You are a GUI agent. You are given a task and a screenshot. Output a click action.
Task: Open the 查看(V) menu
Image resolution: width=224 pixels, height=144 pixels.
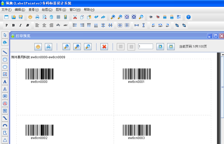pos(34,10)
